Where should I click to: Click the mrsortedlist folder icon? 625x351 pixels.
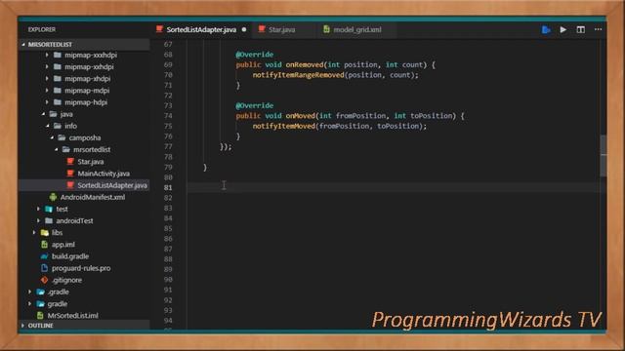pos(66,149)
